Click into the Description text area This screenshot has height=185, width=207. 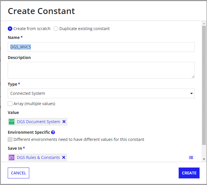click(101, 70)
